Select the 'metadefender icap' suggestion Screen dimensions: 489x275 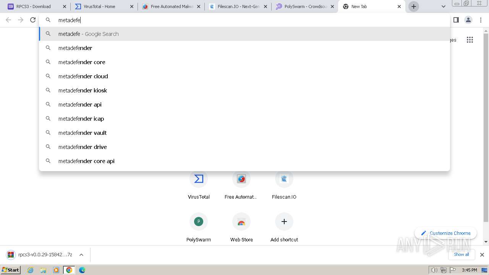[244, 119]
